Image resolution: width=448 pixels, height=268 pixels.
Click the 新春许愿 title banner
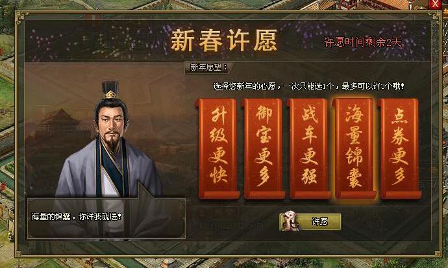click(224, 40)
